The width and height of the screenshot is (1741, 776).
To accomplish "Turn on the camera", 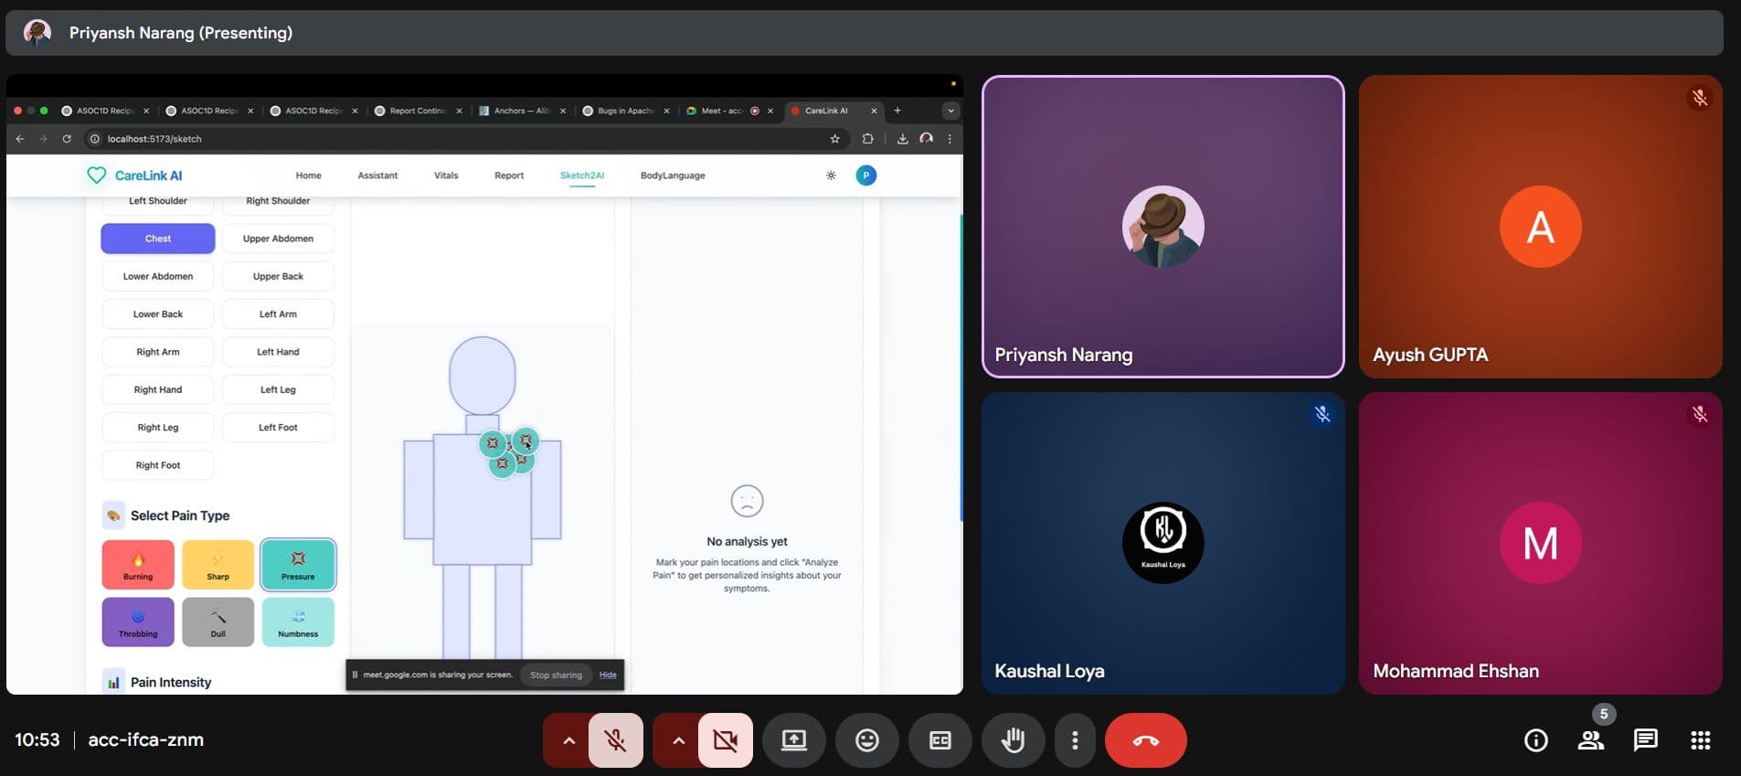I will coord(726,740).
